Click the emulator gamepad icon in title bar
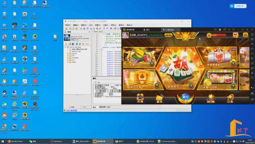255x144 pixels. coord(215,30)
